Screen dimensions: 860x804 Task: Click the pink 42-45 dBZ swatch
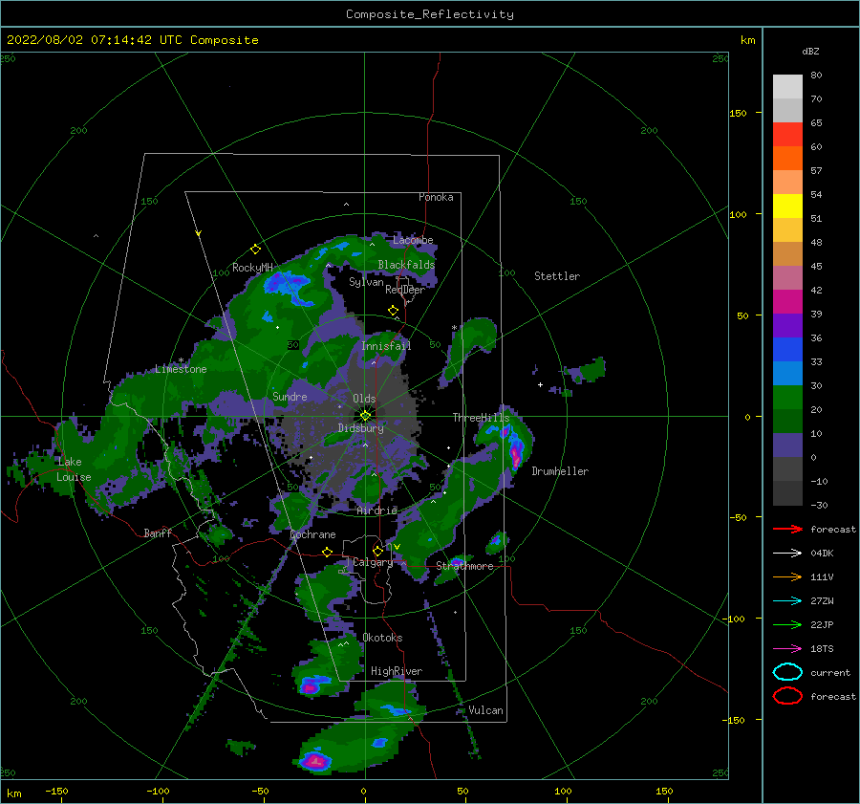tap(787, 277)
